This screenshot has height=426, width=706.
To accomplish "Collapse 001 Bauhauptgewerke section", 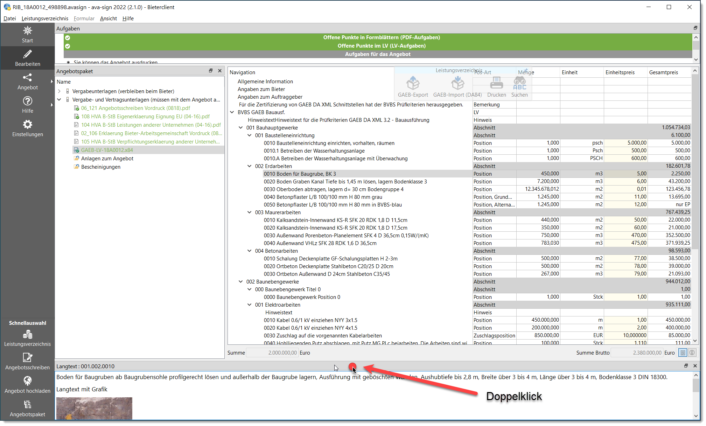I will pos(241,127).
